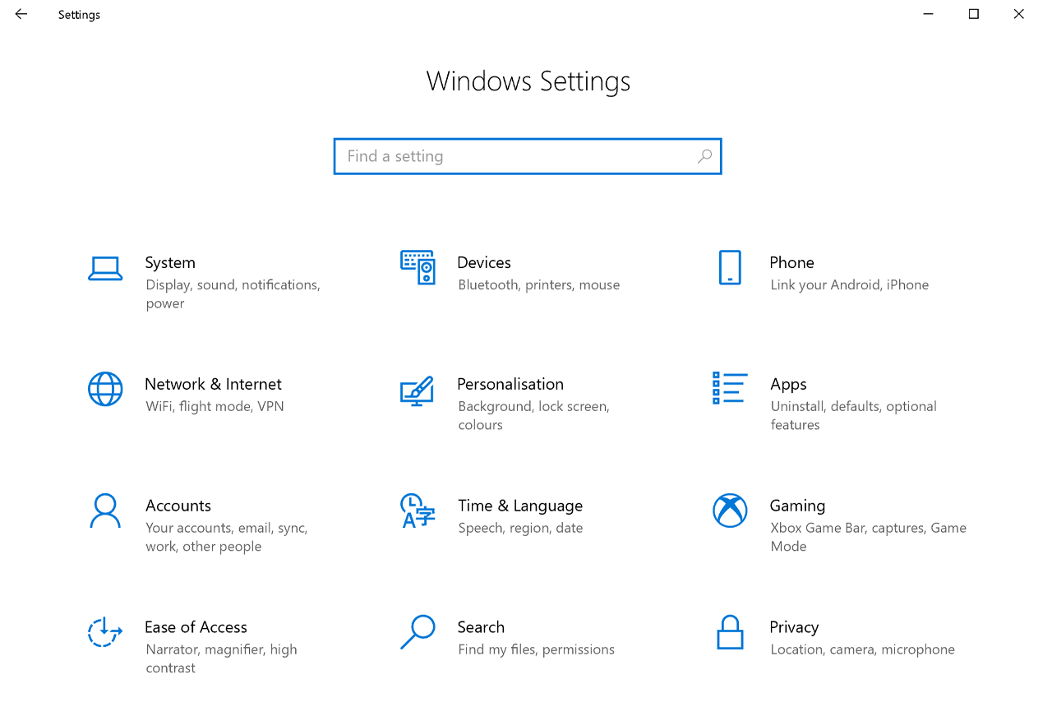The height and width of the screenshot is (707, 1052).
Task: Open Privacy via the padlock icon
Action: [x=729, y=632]
